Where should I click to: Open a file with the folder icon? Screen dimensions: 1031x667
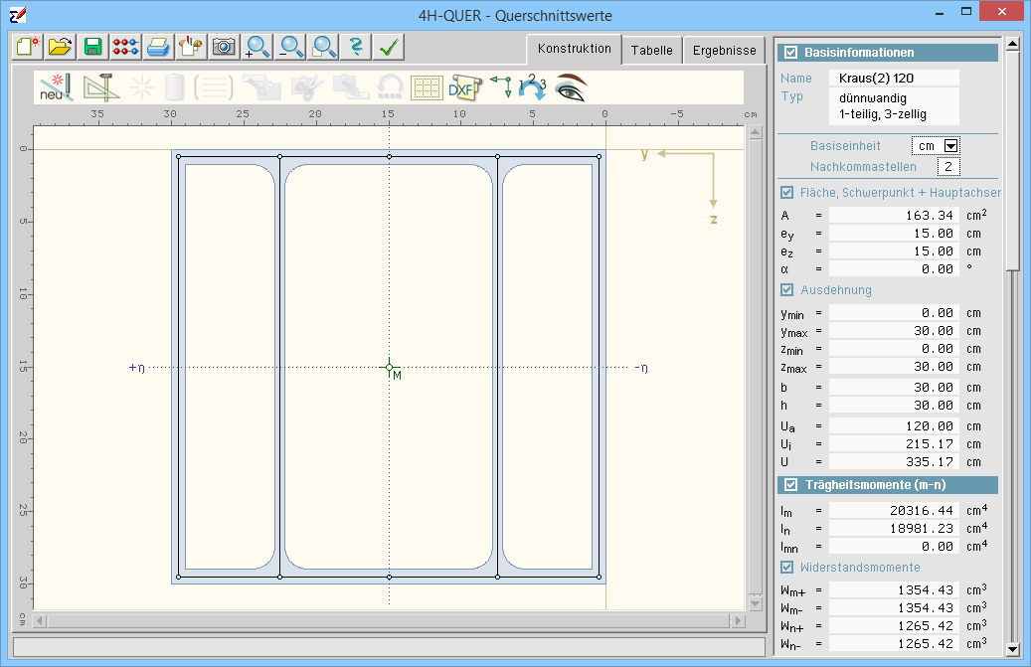click(x=61, y=47)
